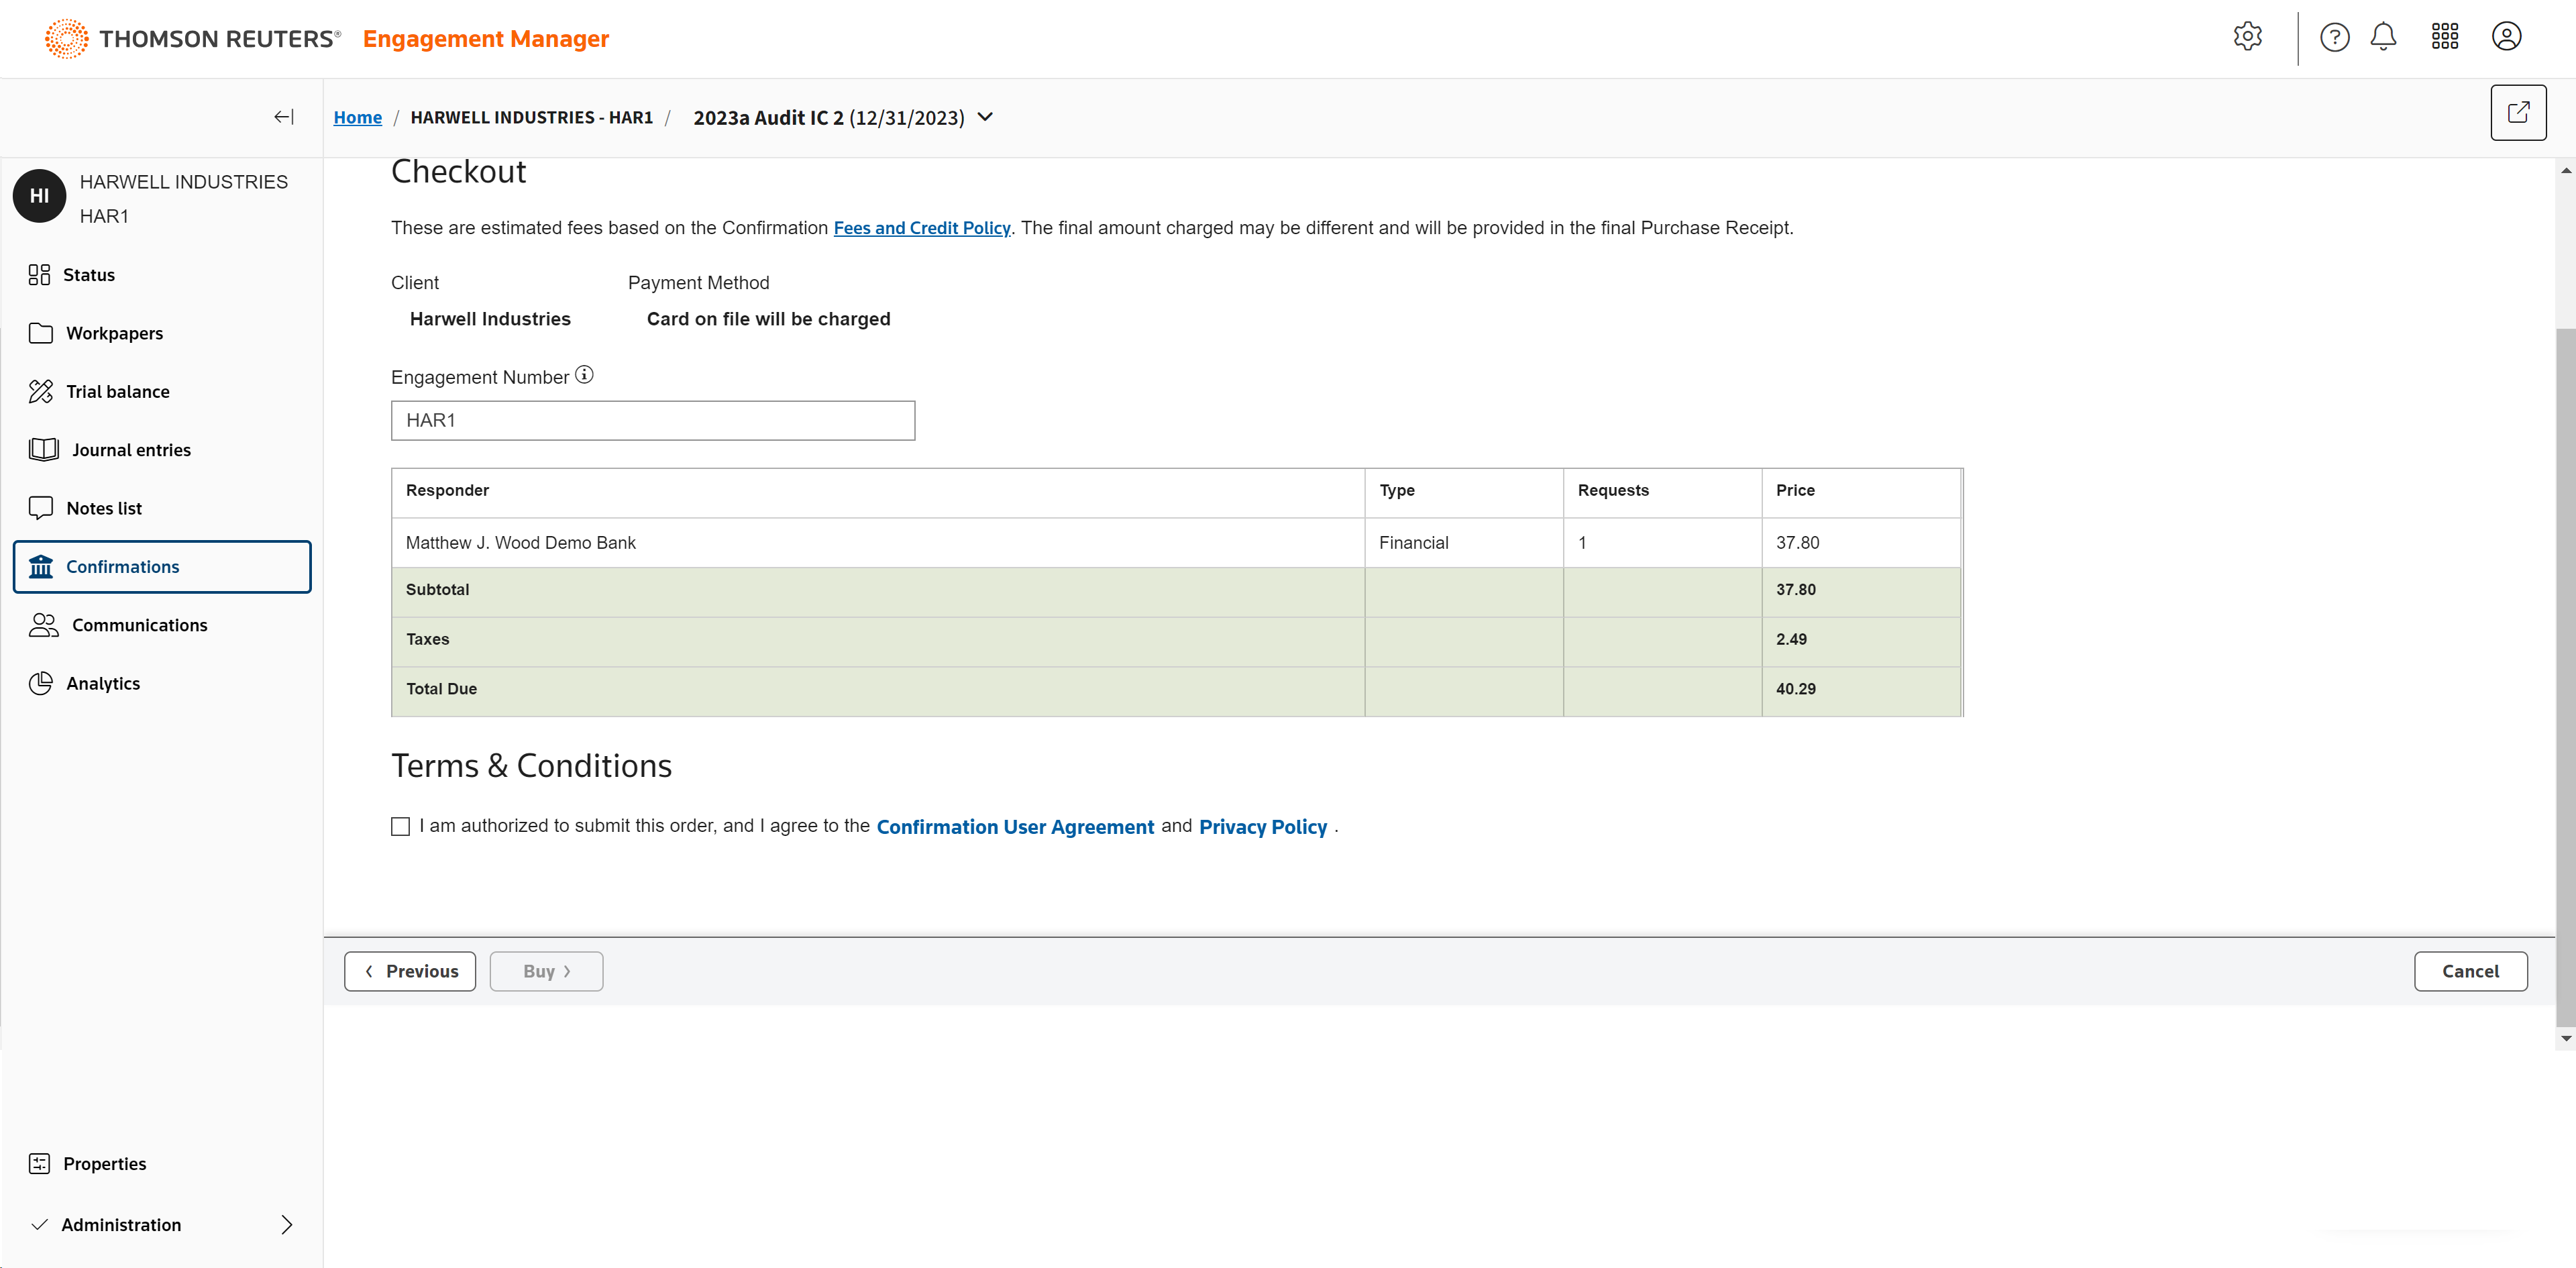Go to the Trial balance section
The width and height of the screenshot is (2576, 1268).
117,391
